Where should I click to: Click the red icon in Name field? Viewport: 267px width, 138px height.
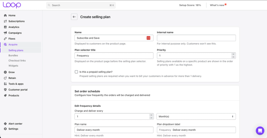click(149, 38)
